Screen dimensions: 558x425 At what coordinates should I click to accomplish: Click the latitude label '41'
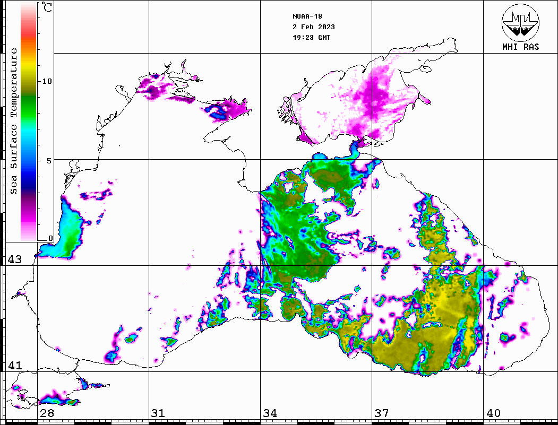click(x=14, y=366)
